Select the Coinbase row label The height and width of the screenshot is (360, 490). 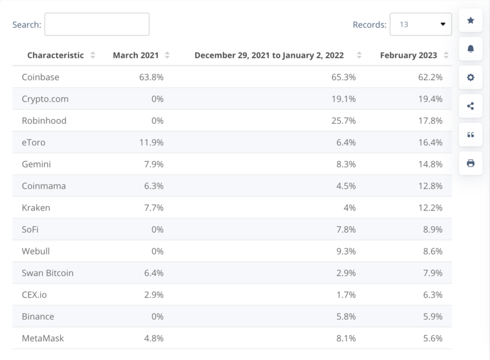coord(40,77)
